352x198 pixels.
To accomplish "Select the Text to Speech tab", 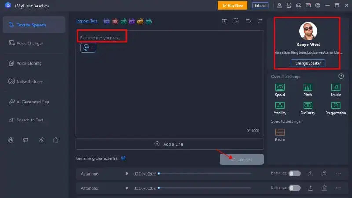I will click(34, 25).
